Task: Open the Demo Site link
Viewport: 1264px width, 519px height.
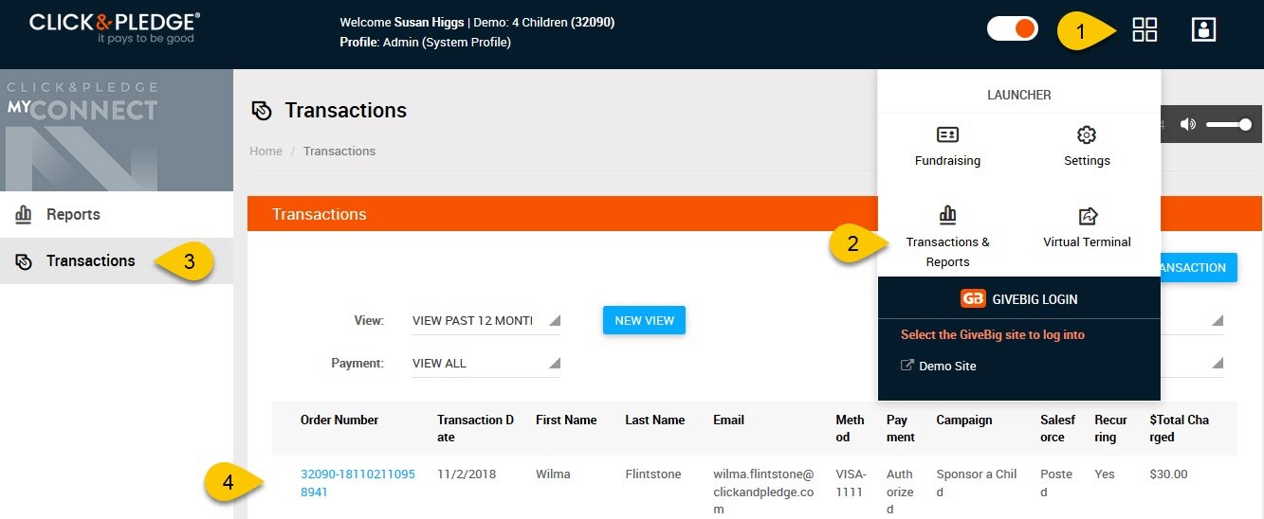Action: point(947,366)
